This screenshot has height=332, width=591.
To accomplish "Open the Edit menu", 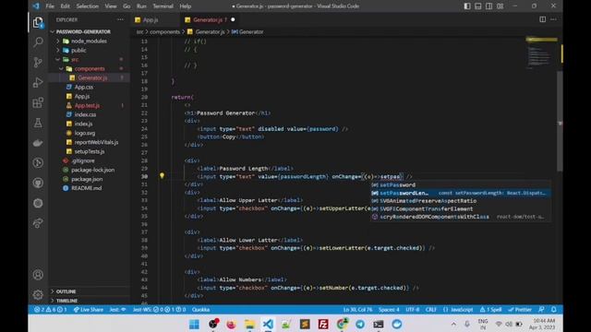I will 66,6.
